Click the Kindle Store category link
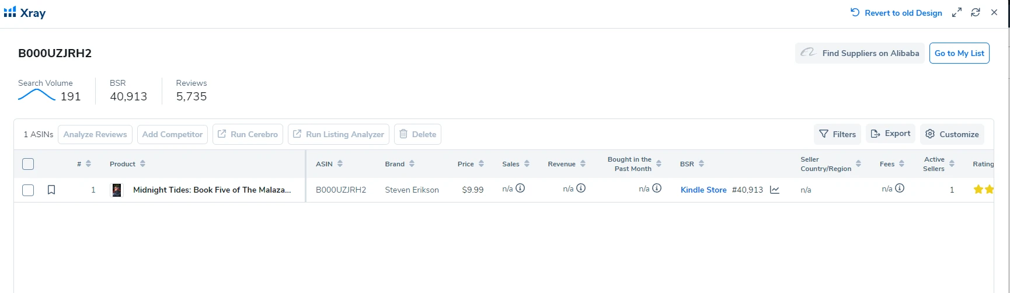 pyautogui.click(x=703, y=190)
